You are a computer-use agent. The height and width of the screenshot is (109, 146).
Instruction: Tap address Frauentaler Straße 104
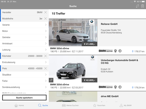tap(111, 30)
